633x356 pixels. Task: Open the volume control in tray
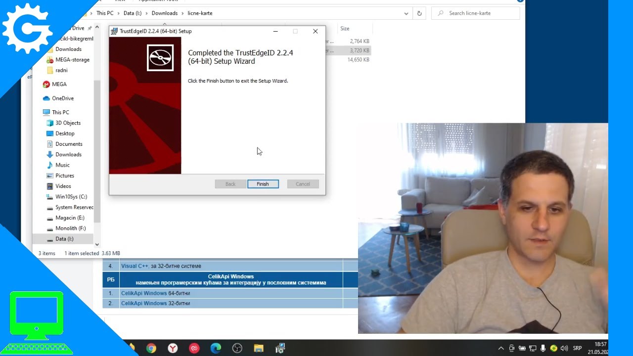point(564,348)
